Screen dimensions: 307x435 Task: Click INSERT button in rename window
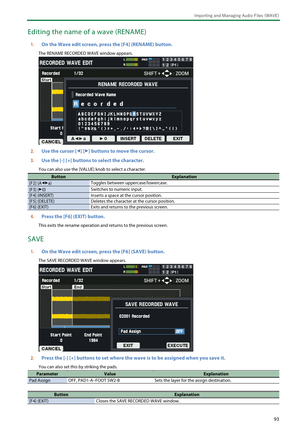[128, 139]
